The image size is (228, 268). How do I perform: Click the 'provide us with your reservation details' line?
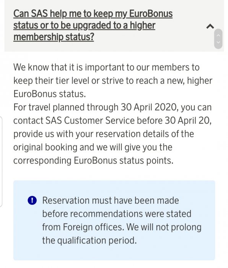click(104, 134)
